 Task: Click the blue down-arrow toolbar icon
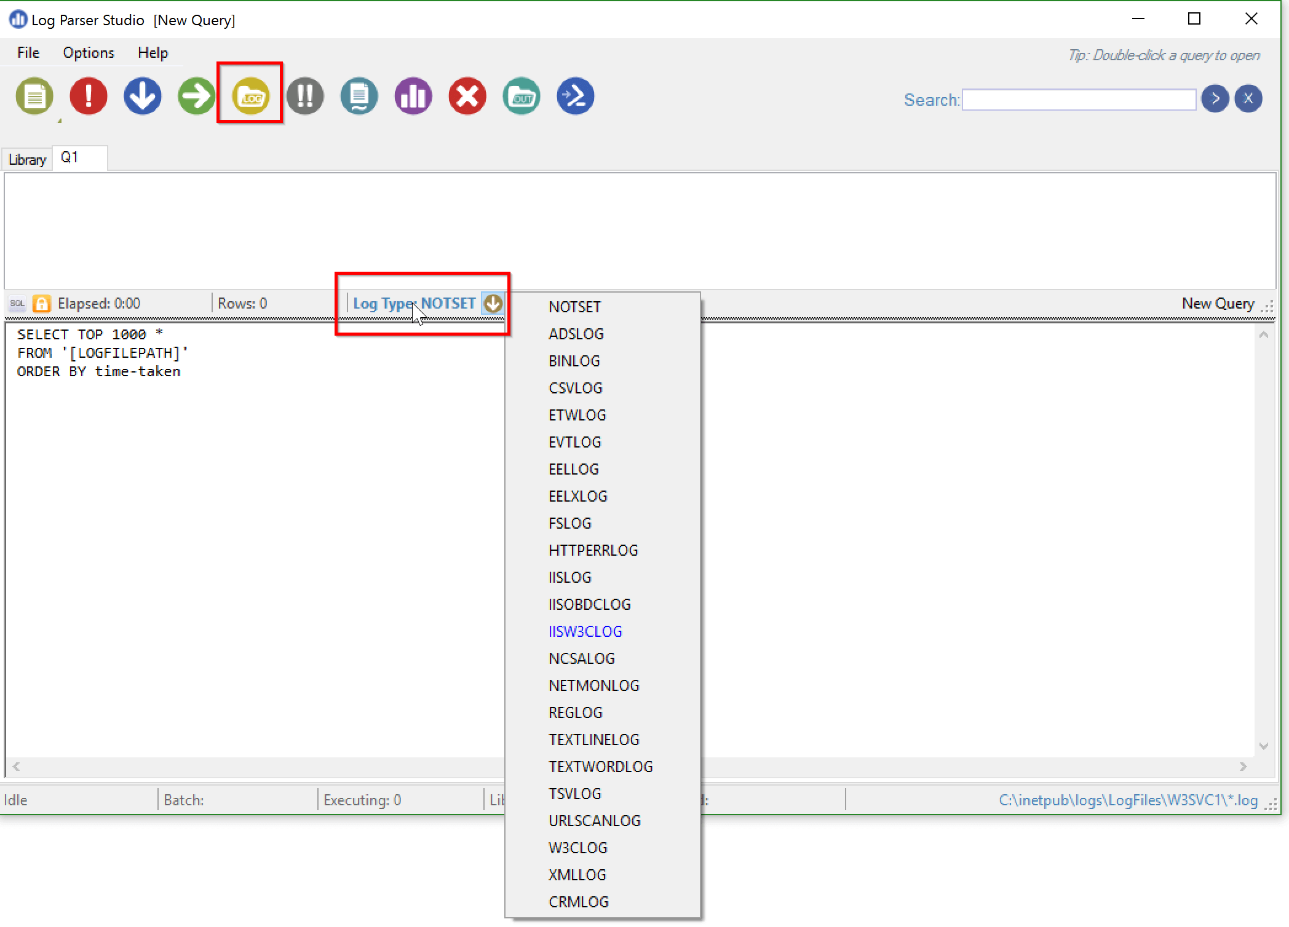click(x=143, y=97)
